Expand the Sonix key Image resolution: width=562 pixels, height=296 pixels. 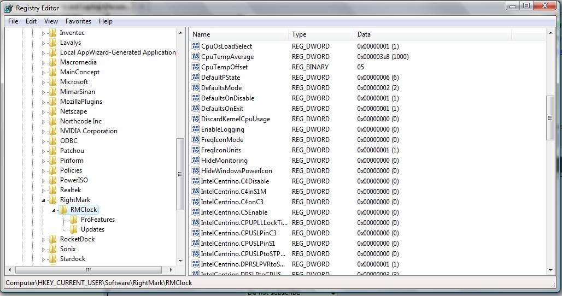pyautogui.click(x=43, y=250)
